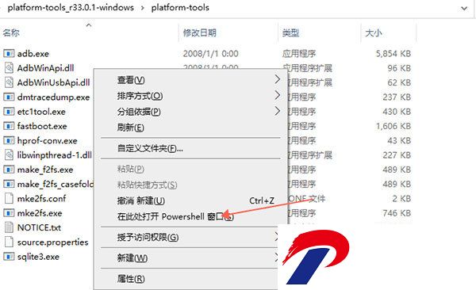Click the 2008/1/1 0:00 date of adb.exe
The width and height of the screenshot is (476, 290).
point(210,54)
